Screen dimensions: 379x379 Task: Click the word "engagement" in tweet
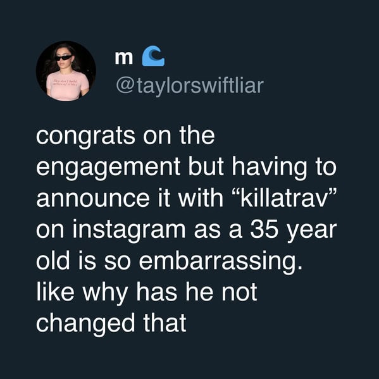108,168
